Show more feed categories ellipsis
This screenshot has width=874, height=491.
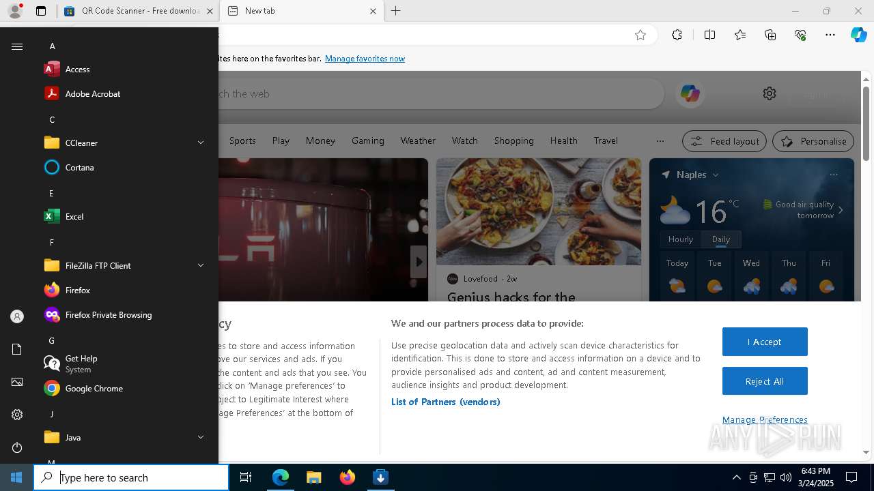pos(660,141)
